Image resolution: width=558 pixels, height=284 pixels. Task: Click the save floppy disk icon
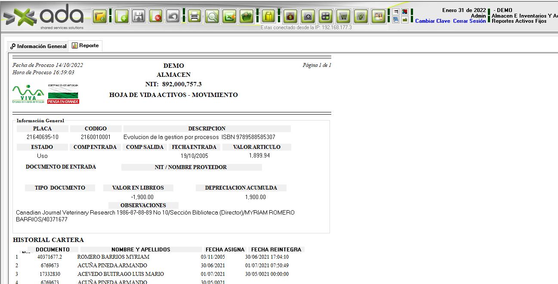[139, 17]
